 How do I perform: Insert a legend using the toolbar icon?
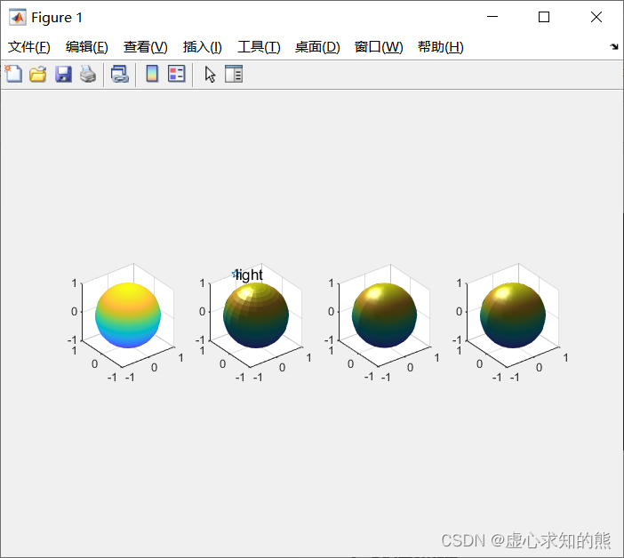[177, 74]
